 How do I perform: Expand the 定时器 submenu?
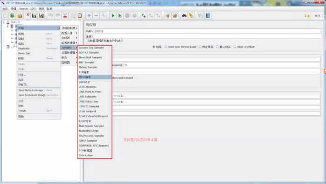coord(69,38)
